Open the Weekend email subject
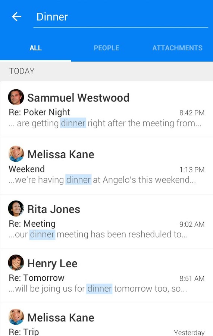 (x=27, y=169)
